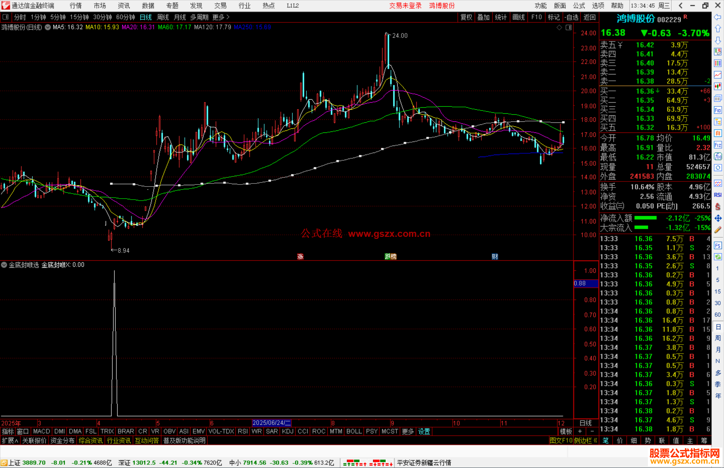724x468 pixels.
Task: Click the four-way move arrows icon
Action: [718, 218]
